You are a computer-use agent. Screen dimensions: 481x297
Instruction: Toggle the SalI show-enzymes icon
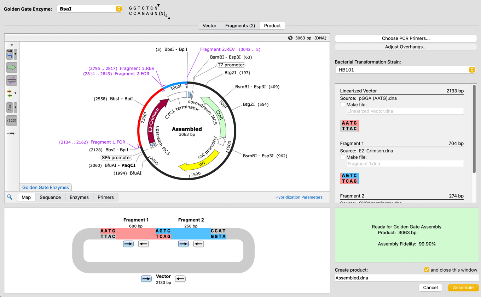pyautogui.click(x=10, y=54)
